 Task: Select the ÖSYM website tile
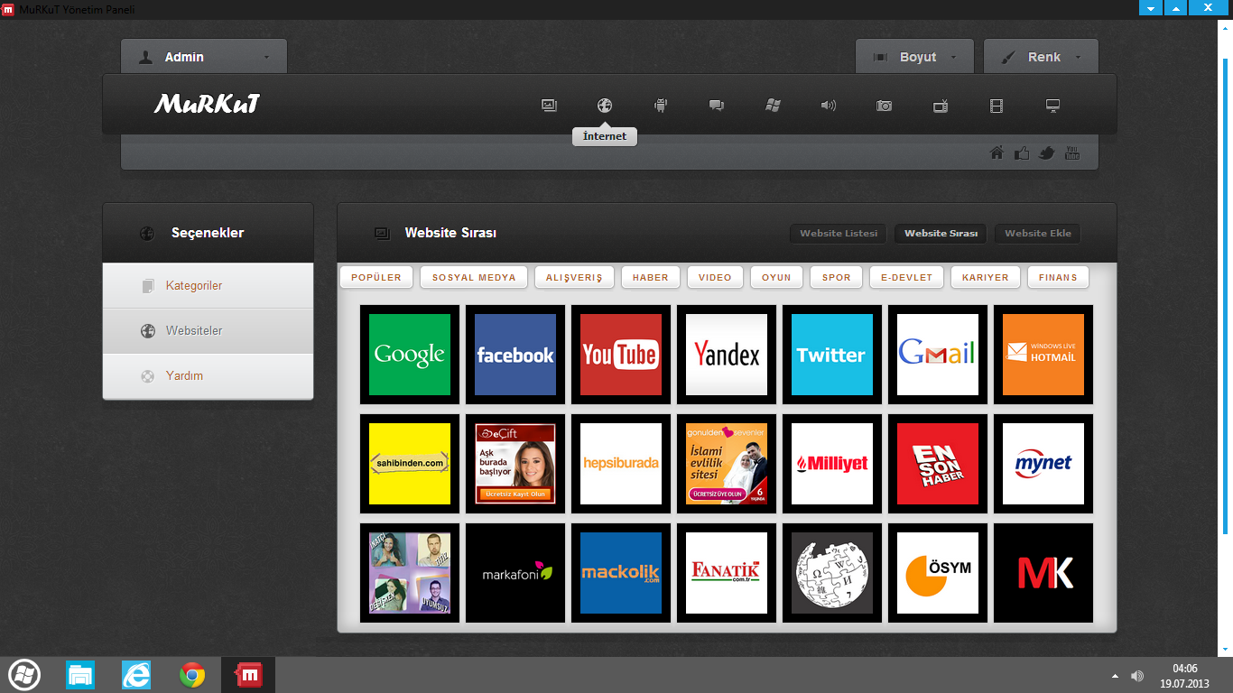tap(938, 573)
